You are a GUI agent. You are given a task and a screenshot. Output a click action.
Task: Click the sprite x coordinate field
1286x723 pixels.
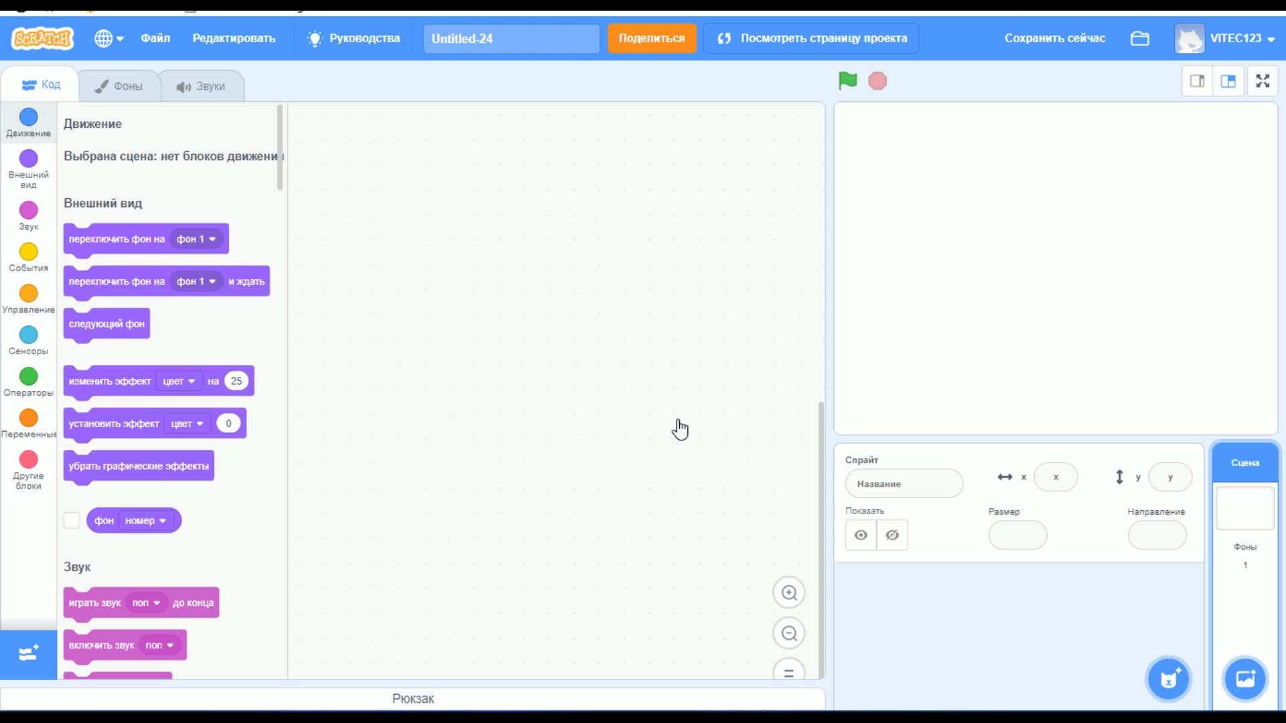(1056, 477)
